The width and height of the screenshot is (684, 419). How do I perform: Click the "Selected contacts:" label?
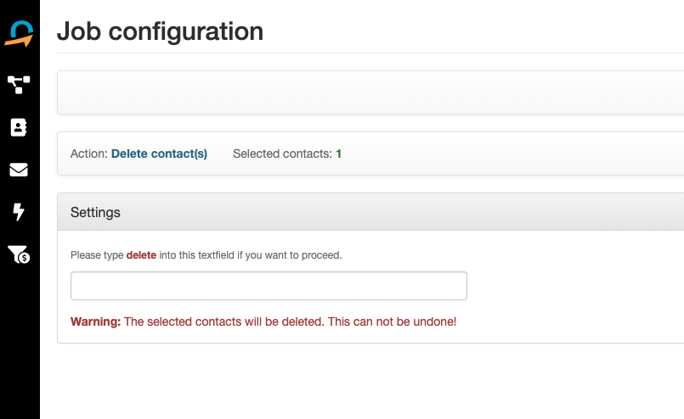point(282,154)
